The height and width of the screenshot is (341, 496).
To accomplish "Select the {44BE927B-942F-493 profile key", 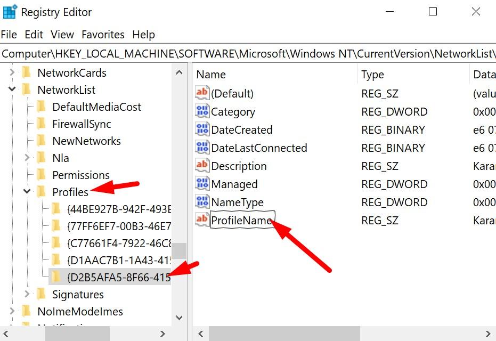I will (119, 209).
